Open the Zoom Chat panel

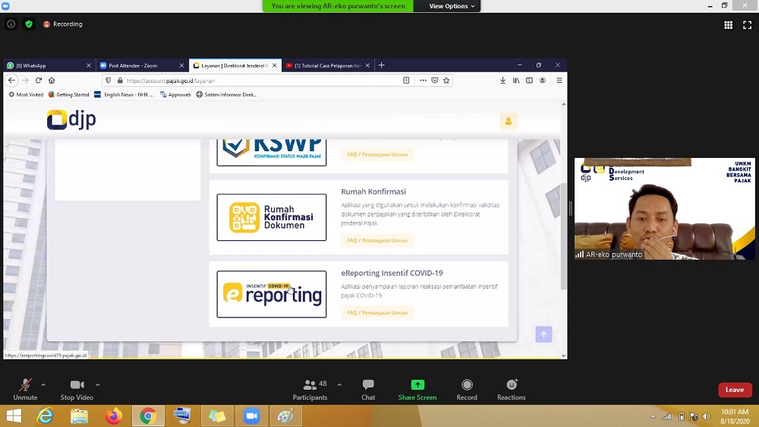(x=368, y=390)
